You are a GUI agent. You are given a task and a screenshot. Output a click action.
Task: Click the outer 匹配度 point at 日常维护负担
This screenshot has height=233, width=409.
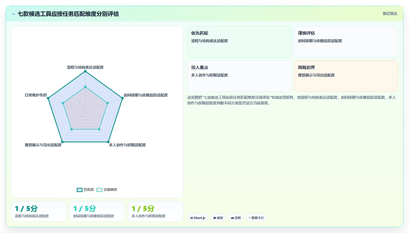pos(48,98)
